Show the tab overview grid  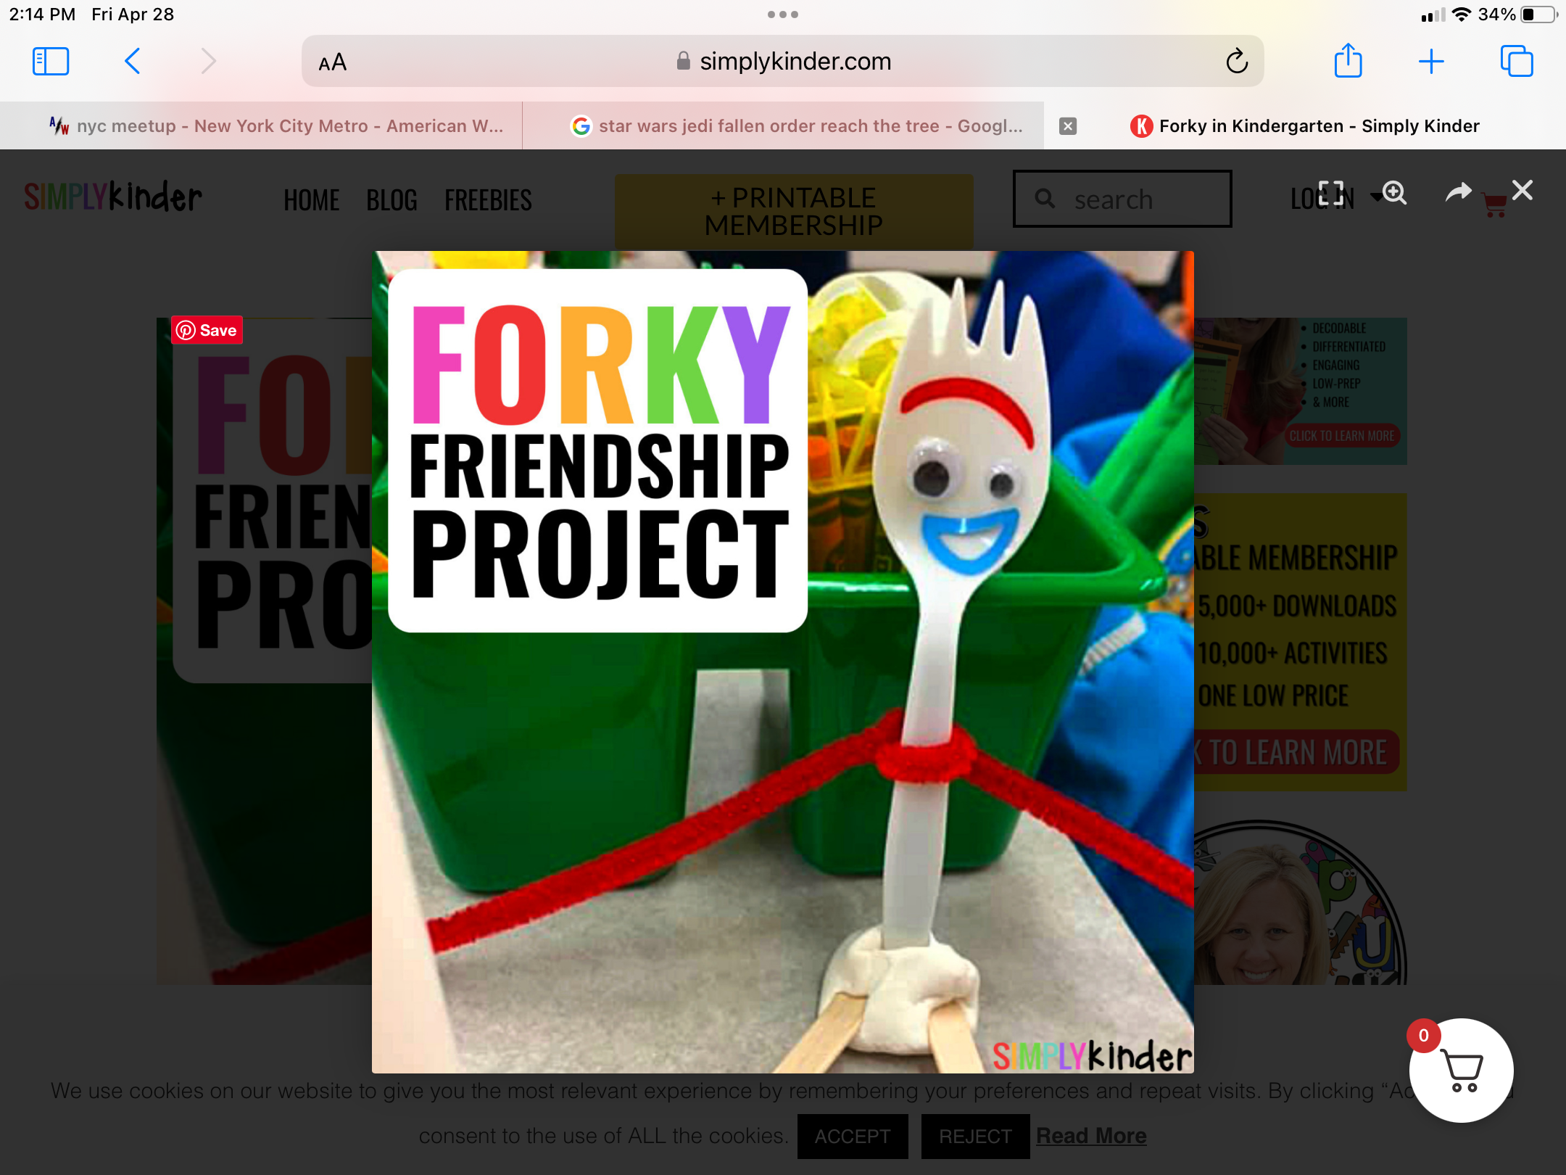pos(1517,61)
